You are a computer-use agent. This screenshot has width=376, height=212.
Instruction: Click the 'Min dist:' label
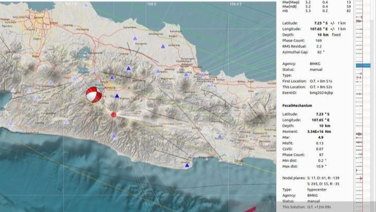pos(290,160)
